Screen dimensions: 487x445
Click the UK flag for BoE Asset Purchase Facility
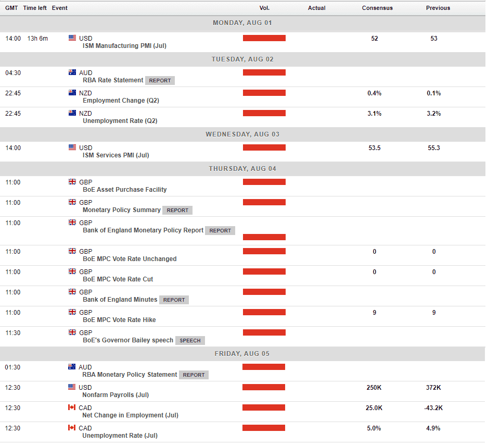pyautogui.click(x=72, y=182)
